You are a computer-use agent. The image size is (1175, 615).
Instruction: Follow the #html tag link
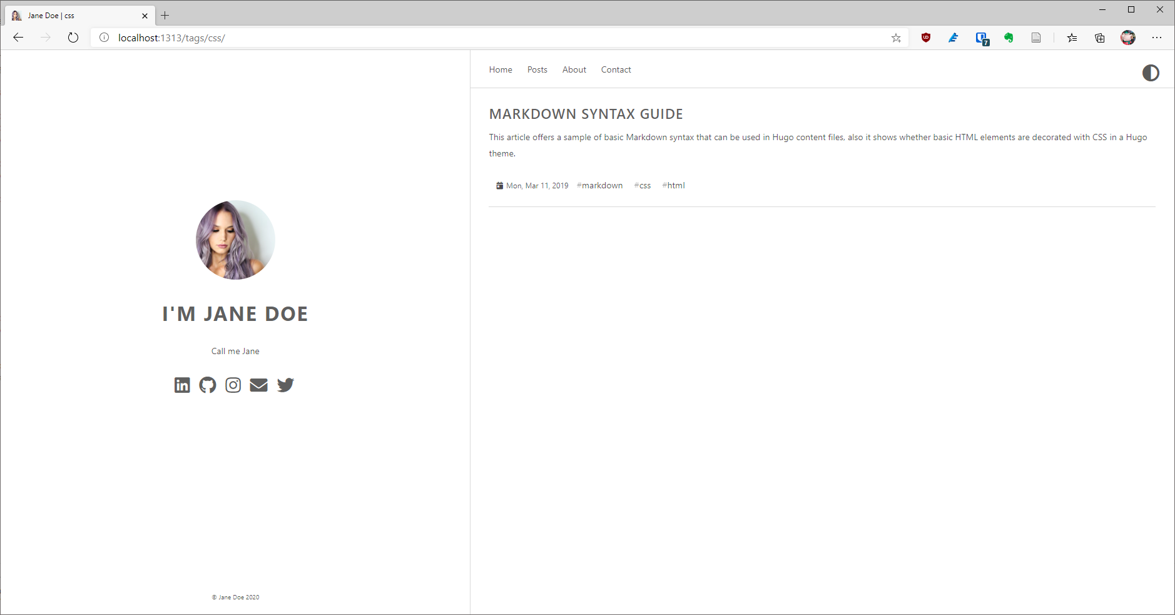click(674, 185)
